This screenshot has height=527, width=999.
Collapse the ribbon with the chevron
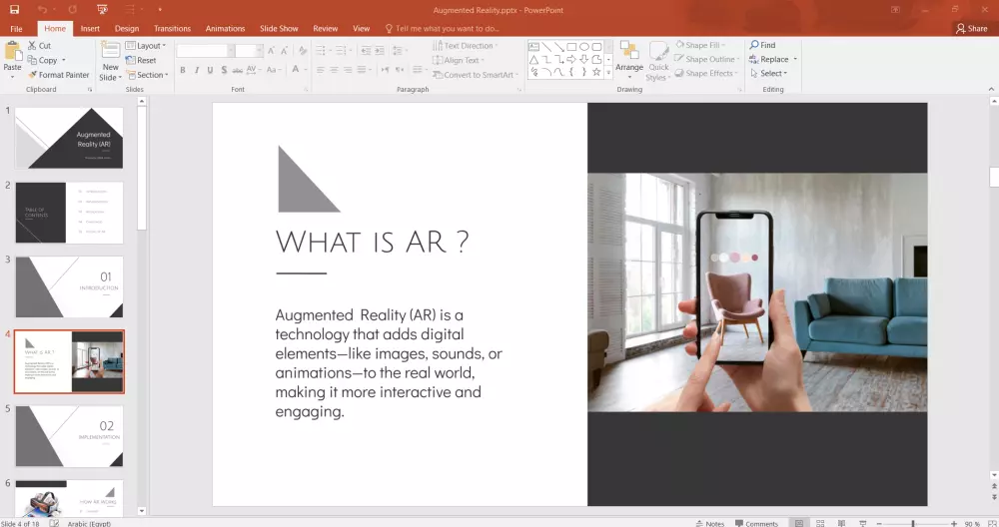pyautogui.click(x=991, y=89)
